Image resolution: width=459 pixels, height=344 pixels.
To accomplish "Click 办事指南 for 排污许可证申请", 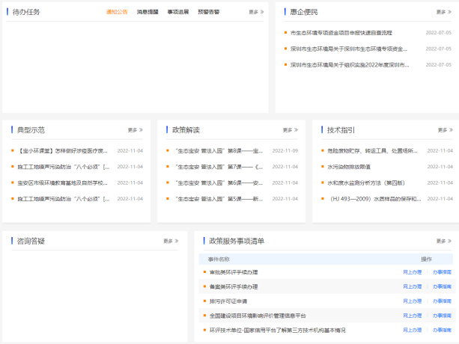I will [x=442, y=301].
